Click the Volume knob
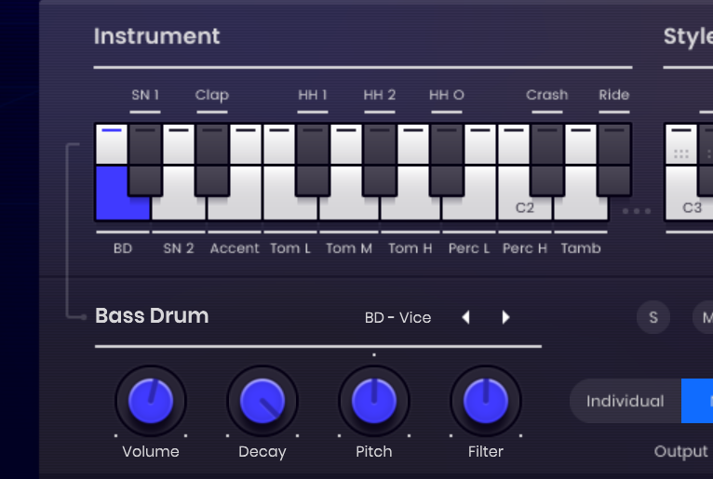 pyautogui.click(x=151, y=401)
